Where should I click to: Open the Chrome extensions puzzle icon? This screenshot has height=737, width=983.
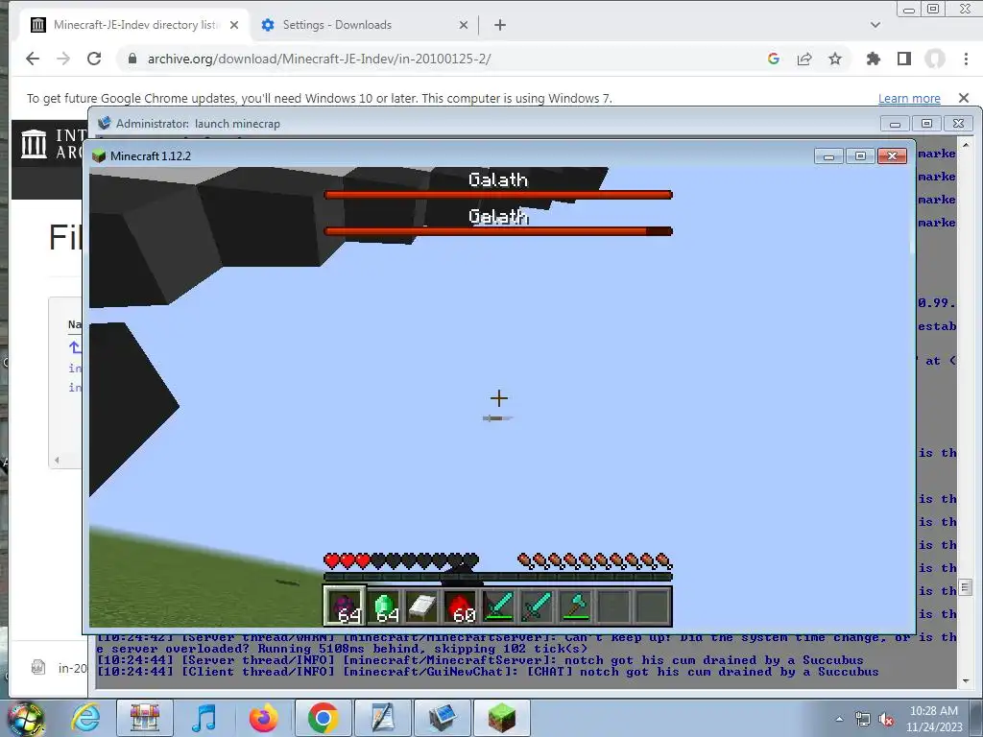click(x=873, y=59)
